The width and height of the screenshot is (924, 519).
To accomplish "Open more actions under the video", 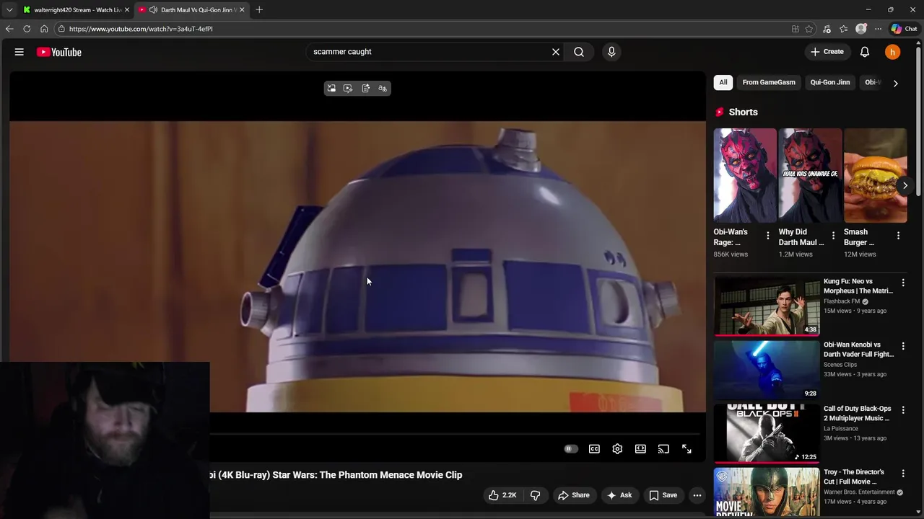I will point(697,495).
